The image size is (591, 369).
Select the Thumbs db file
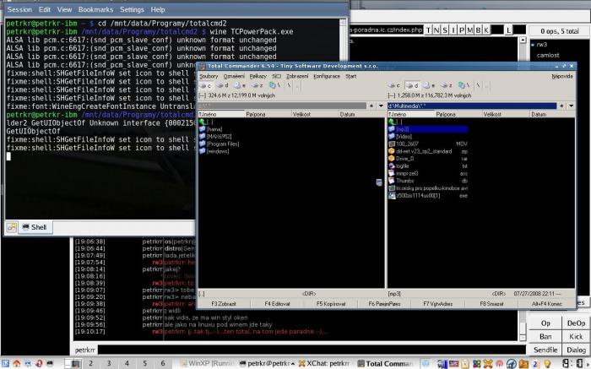pos(428,181)
